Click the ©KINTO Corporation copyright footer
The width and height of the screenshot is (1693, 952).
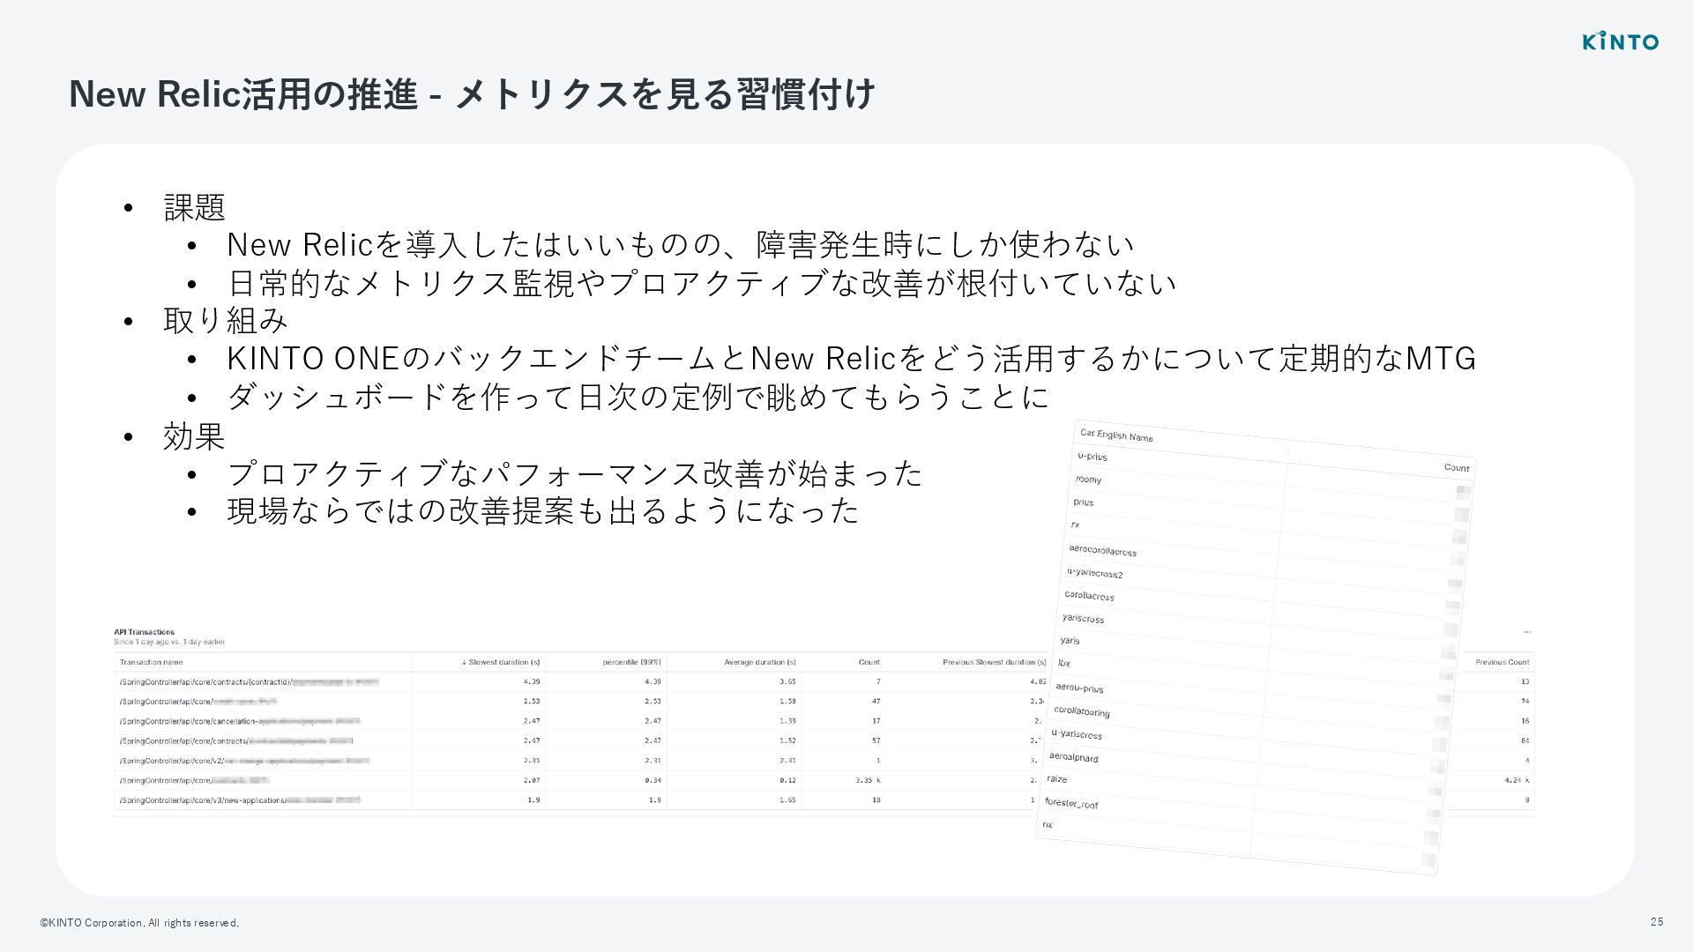139,923
